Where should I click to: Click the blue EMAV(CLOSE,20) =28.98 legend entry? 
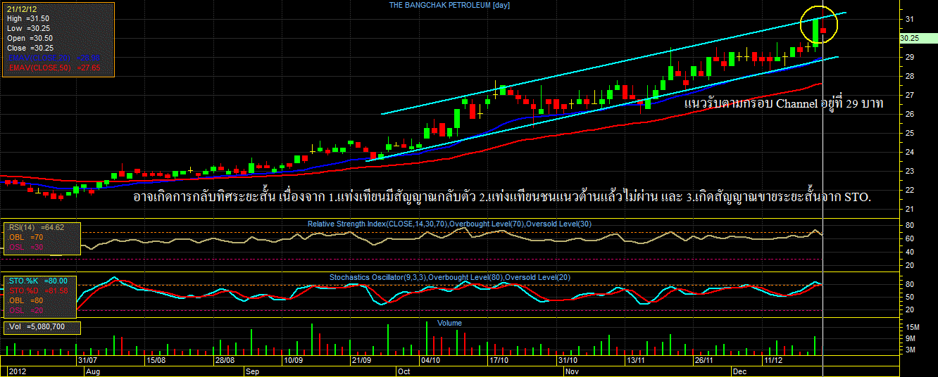[55, 58]
